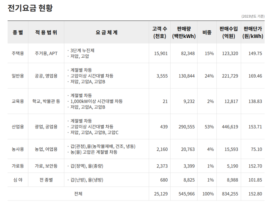Image resolution: width=277 pixels, height=203 pixels.
Task: Click revenue value 123,320
Action: (230, 53)
